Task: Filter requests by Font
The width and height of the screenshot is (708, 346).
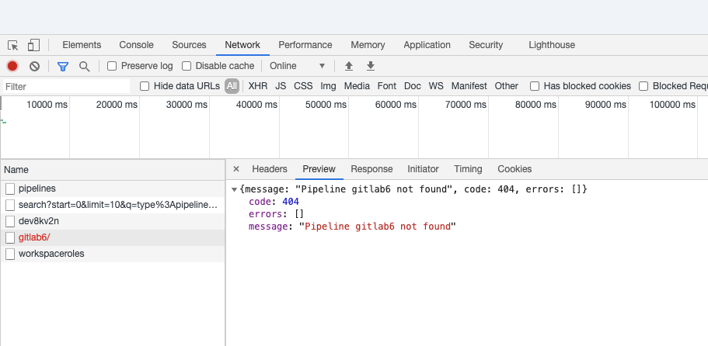Action: tap(387, 86)
